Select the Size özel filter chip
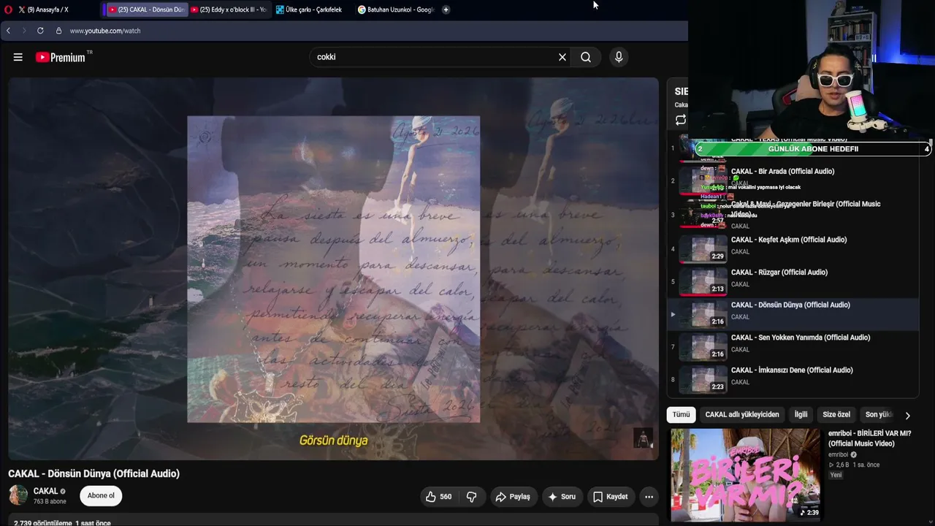This screenshot has width=935, height=526. 836,414
